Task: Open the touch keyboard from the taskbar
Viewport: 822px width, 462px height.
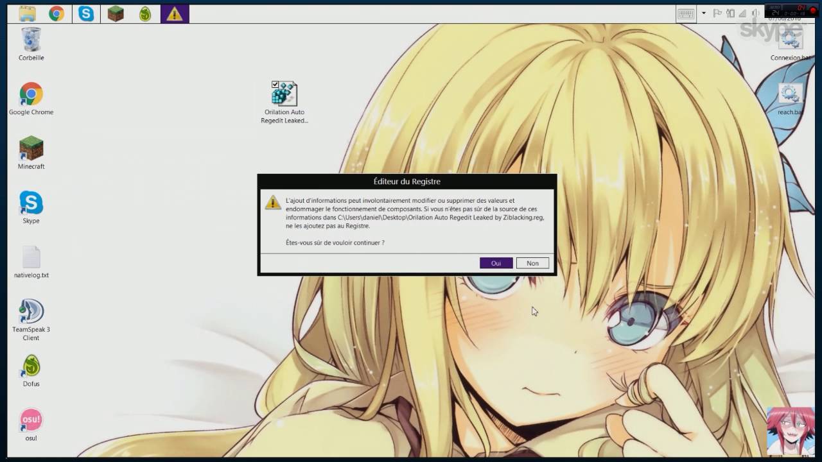Action: pyautogui.click(x=685, y=13)
